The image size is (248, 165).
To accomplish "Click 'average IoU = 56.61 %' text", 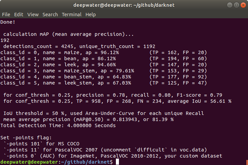I will click(x=199, y=101).
